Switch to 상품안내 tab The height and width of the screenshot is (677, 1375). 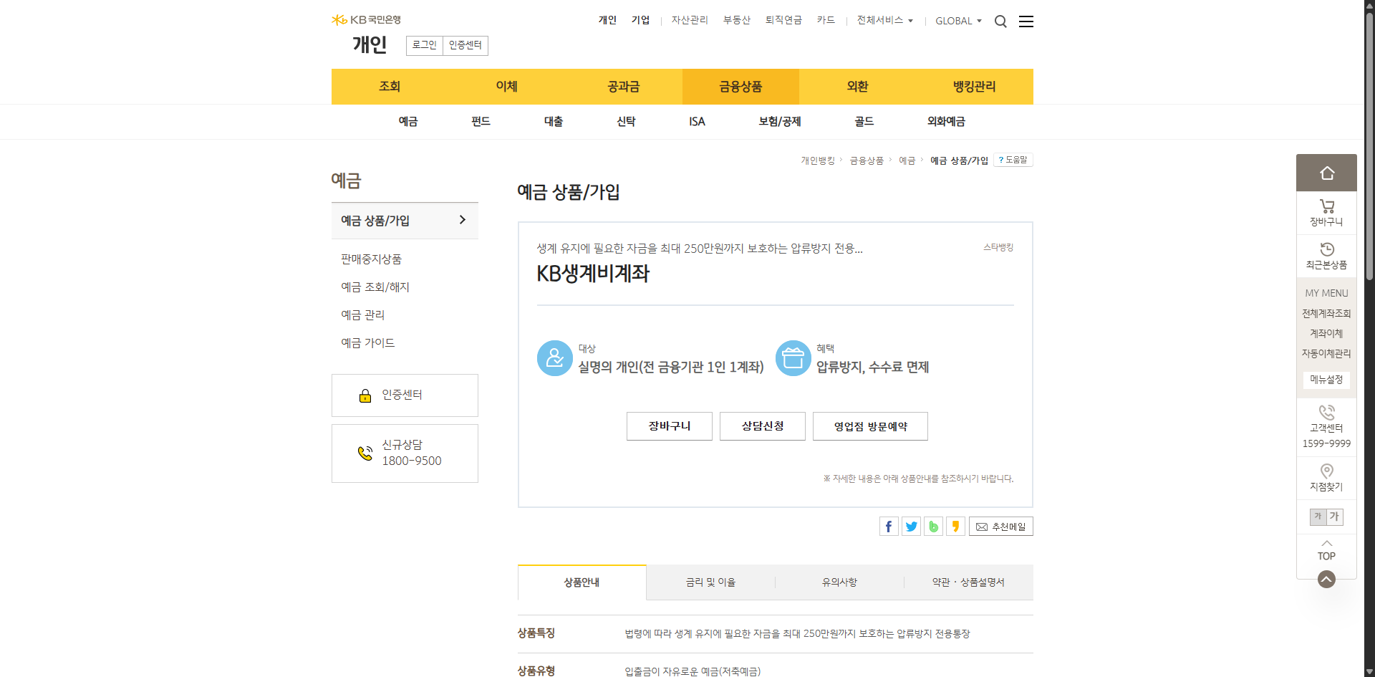[582, 582]
